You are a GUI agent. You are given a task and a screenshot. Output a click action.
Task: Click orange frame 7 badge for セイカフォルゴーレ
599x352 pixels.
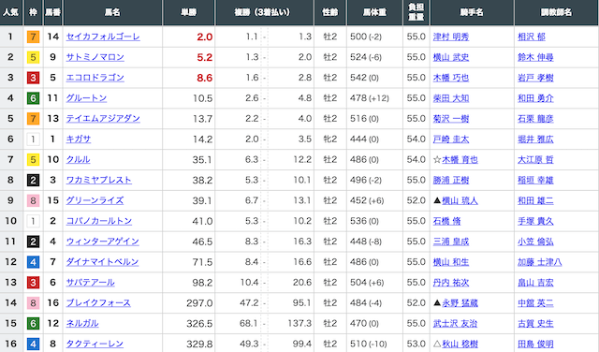point(34,37)
